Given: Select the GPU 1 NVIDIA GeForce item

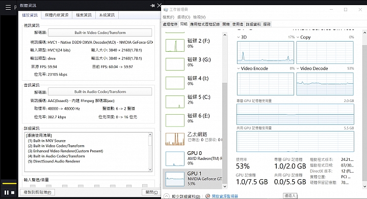Looking at the screenshot, I should [x=192, y=179].
